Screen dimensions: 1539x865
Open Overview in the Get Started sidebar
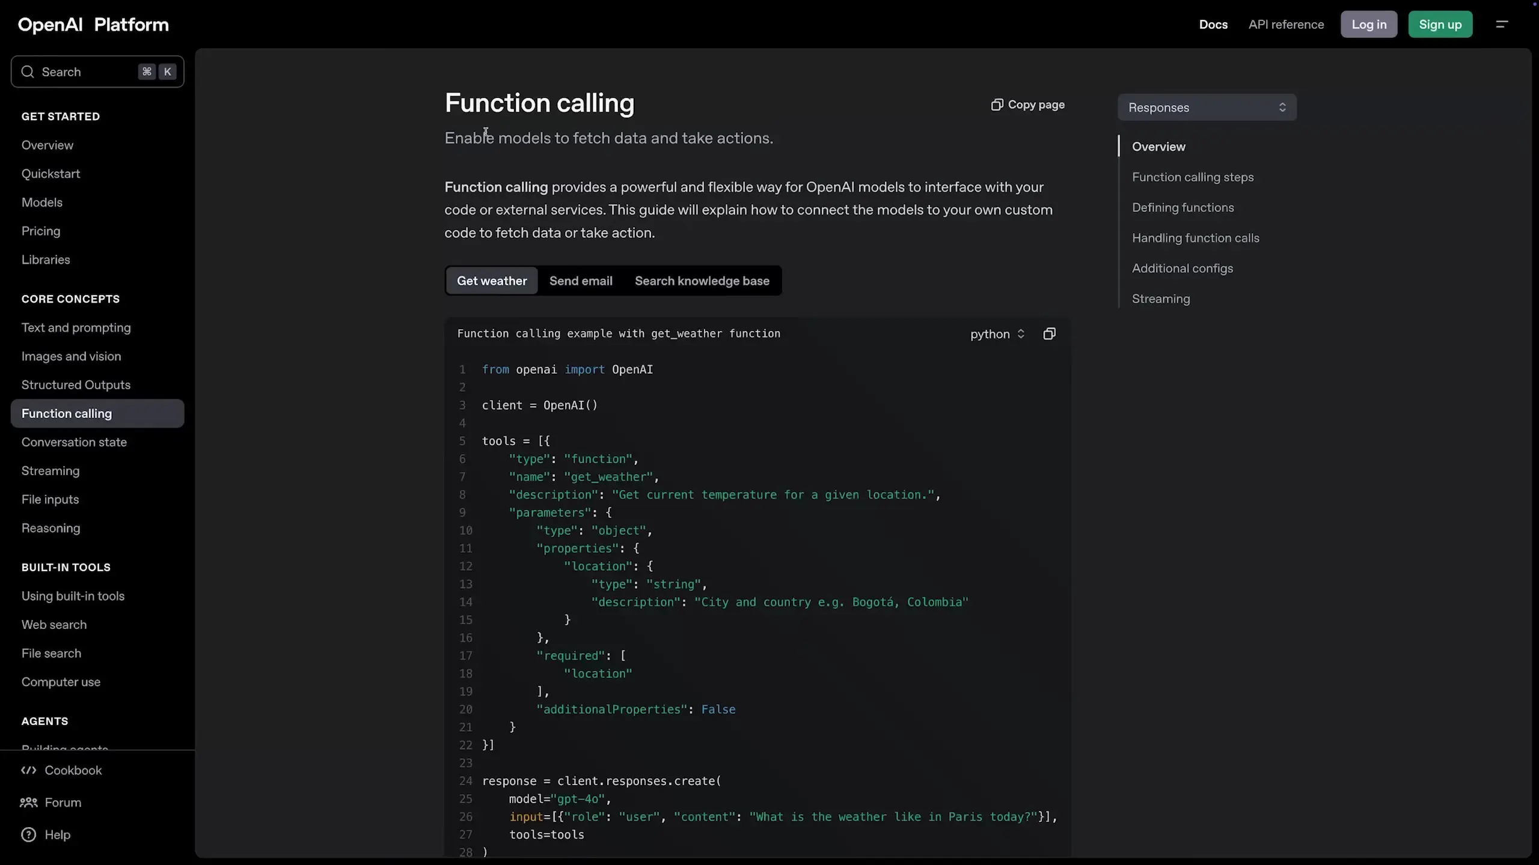coord(47,145)
